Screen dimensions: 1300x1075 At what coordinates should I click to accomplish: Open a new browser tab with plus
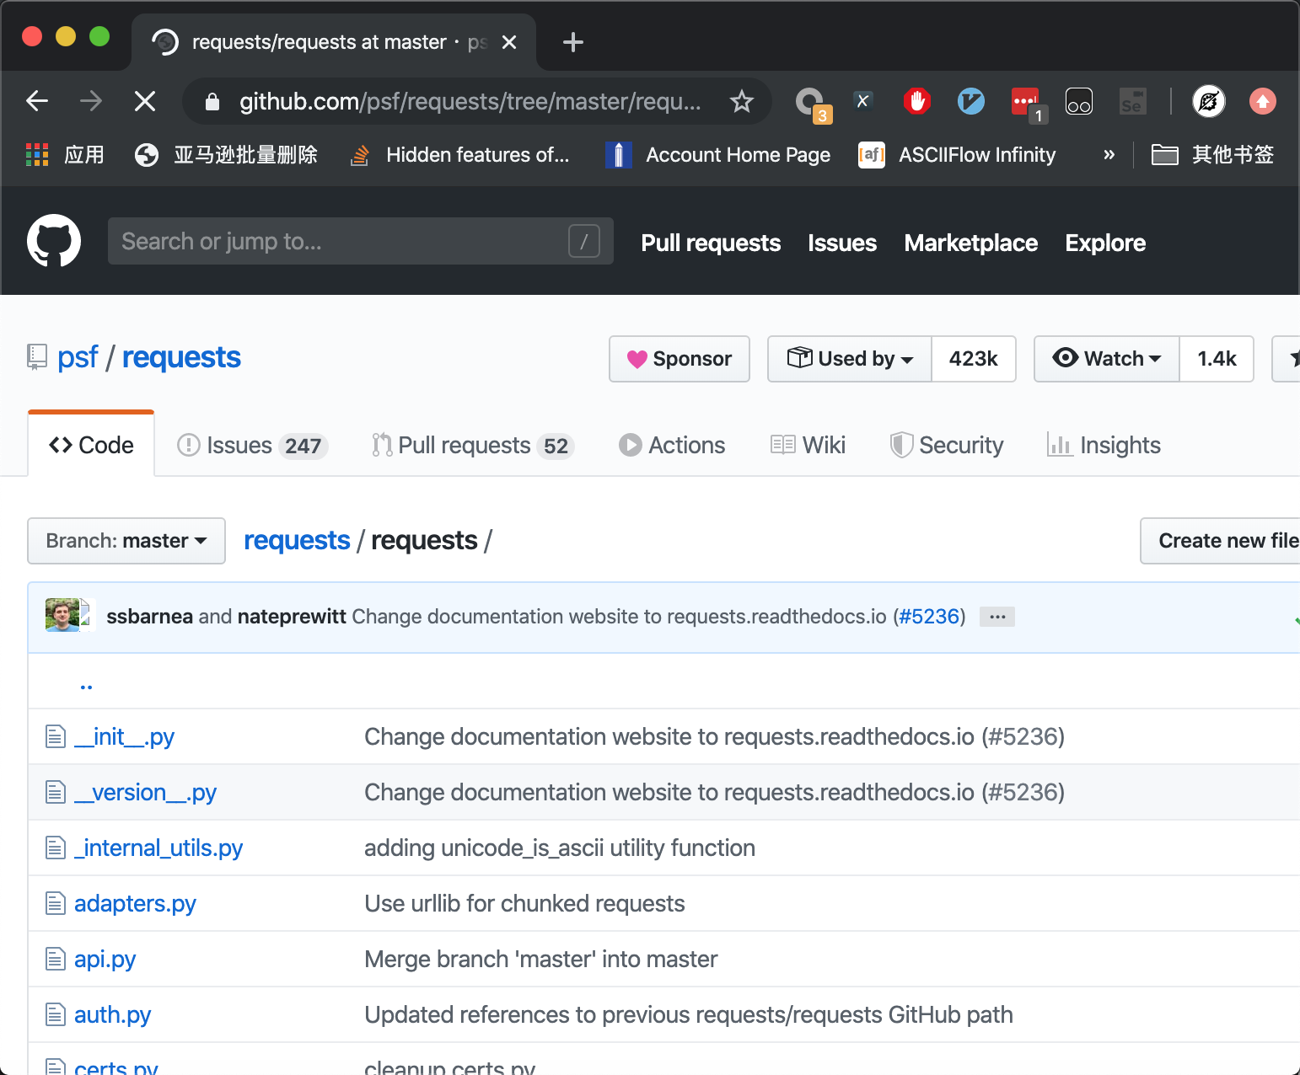[573, 42]
